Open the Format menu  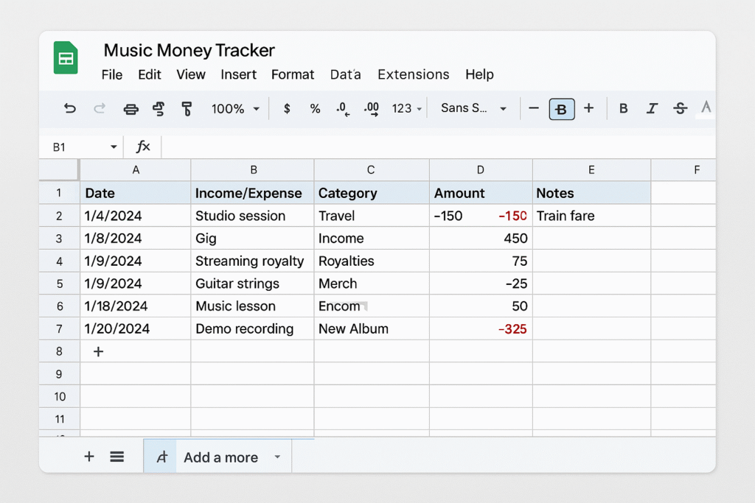point(293,74)
